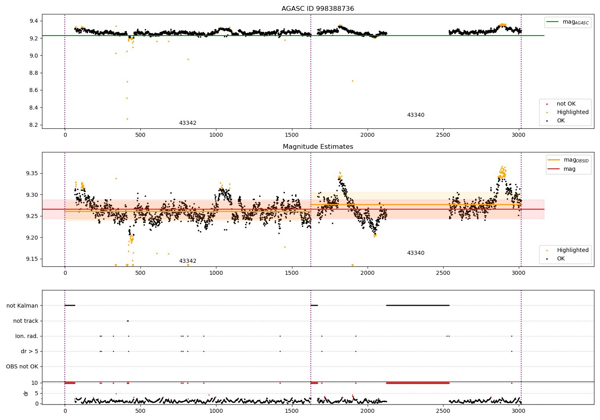Click the 43340 label in the top plot

point(416,115)
